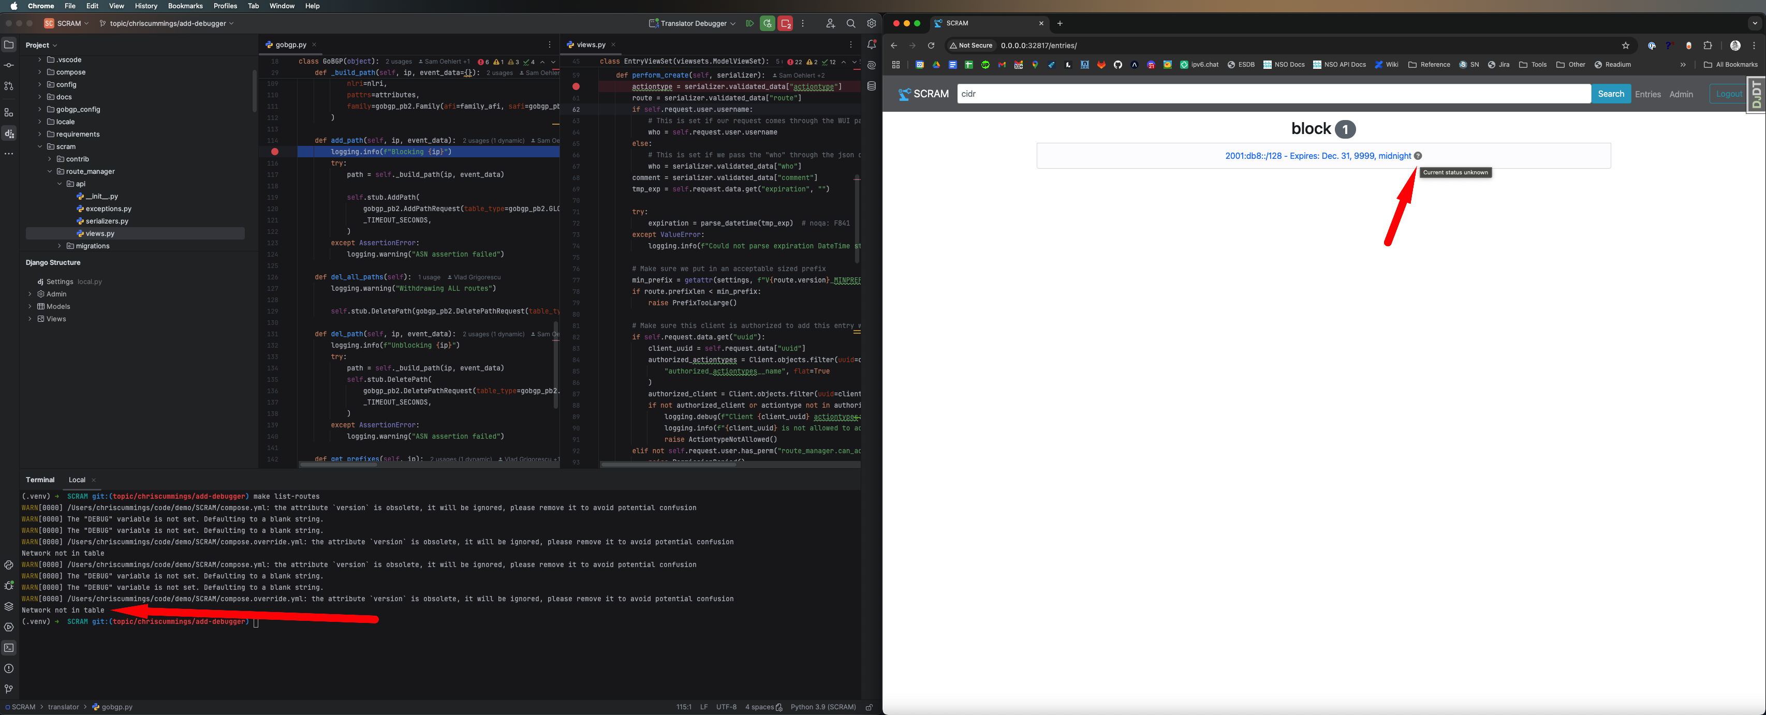Expand the migrations folder
1766x715 pixels.
[59, 245]
